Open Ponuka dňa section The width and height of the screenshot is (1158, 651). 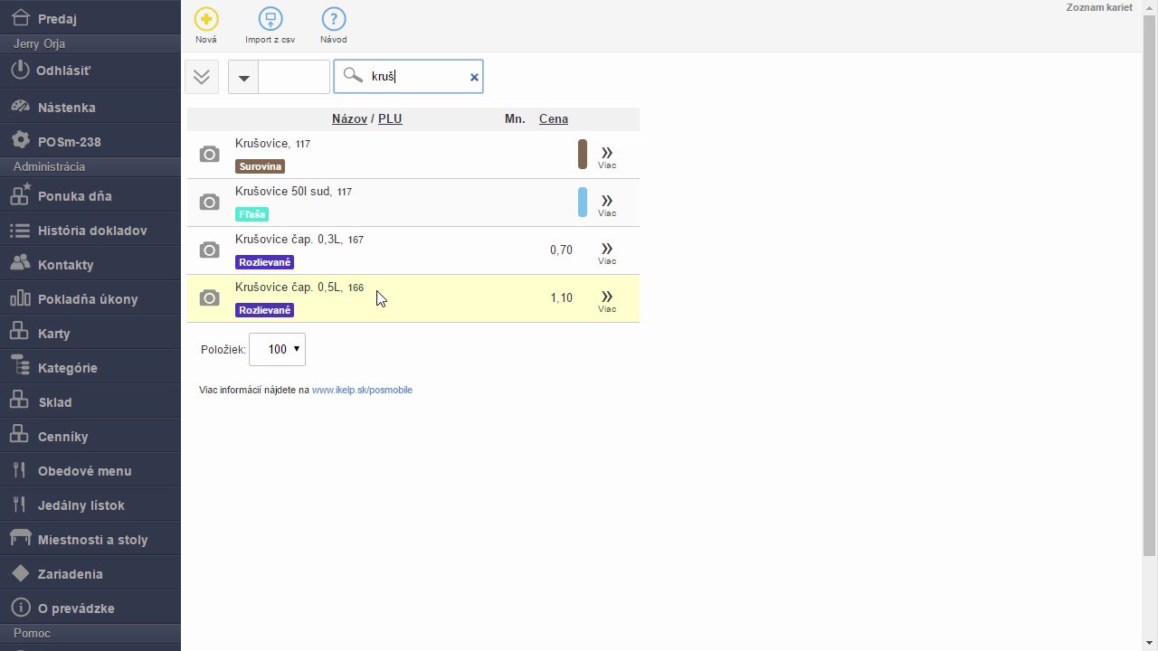coord(90,195)
